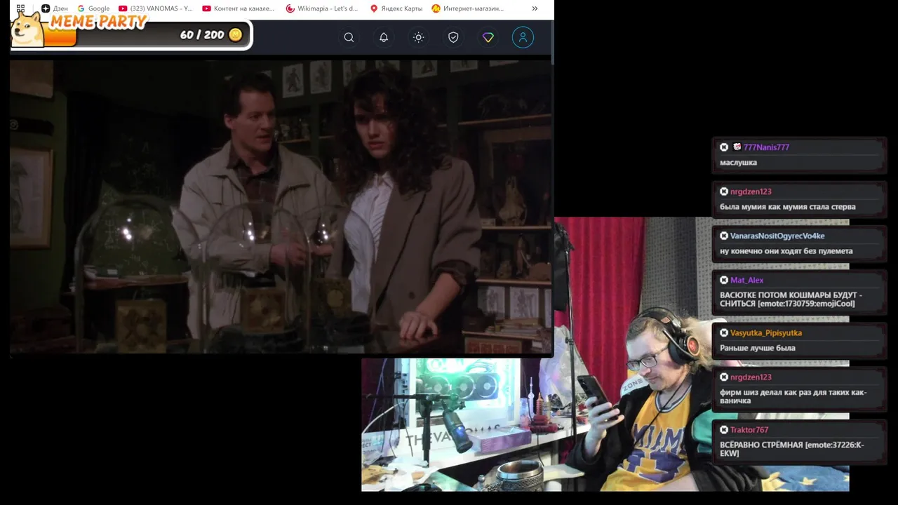
Task: Click username 777Nanis777 in chat
Action: 766,147
